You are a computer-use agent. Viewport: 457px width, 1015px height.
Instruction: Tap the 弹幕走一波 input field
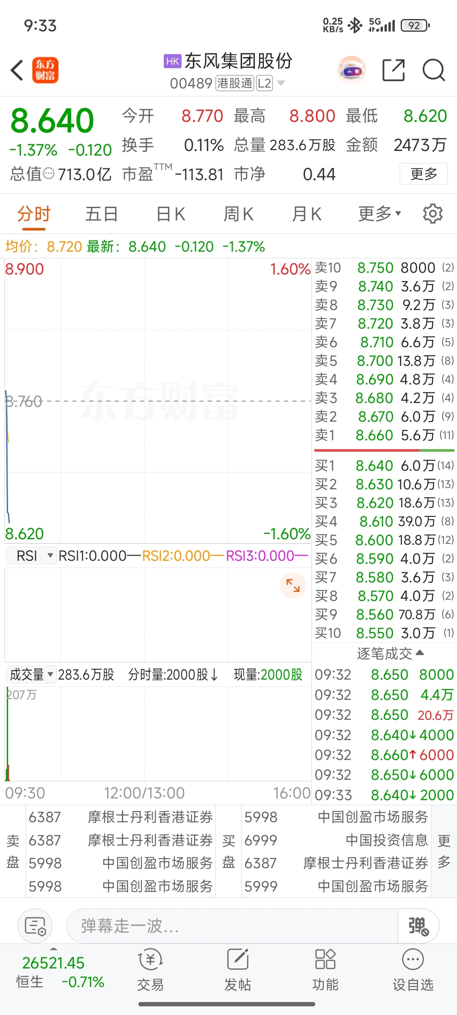pyautogui.click(x=232, y=926)
